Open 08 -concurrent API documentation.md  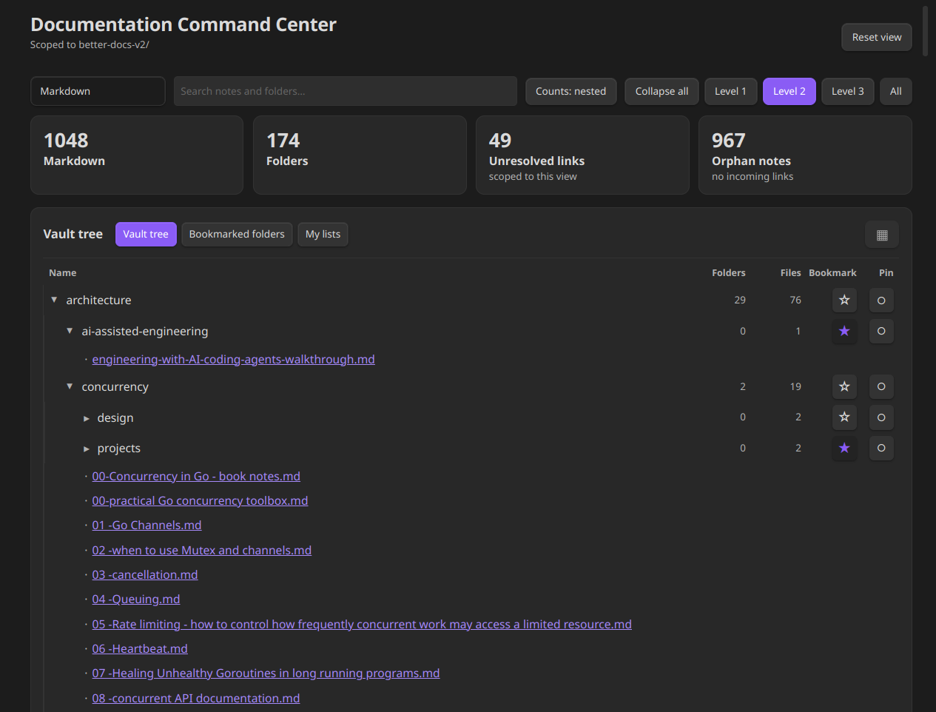[196, 698]
